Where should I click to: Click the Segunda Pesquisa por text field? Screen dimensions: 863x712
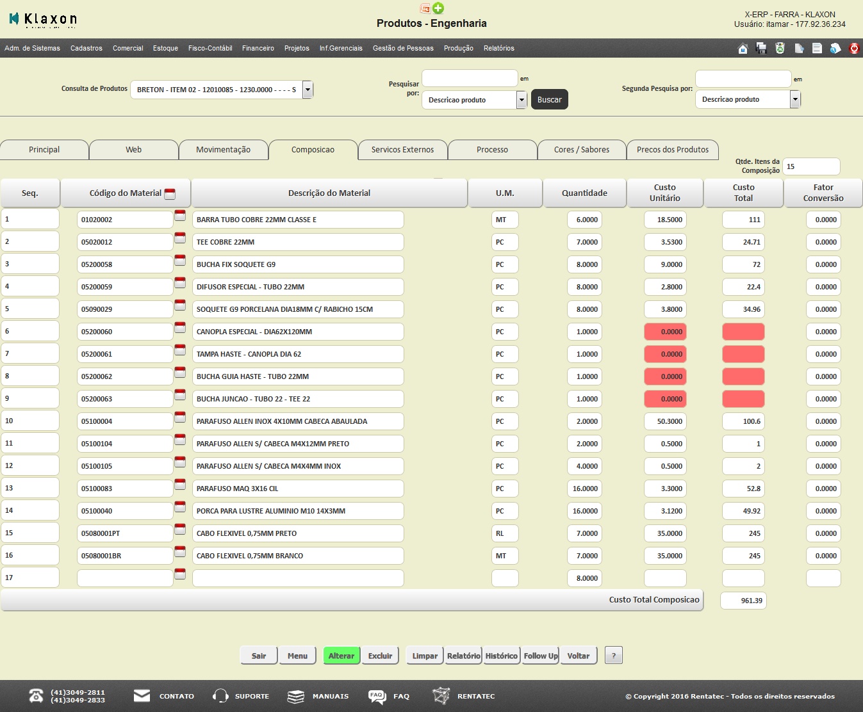[743, 79]
